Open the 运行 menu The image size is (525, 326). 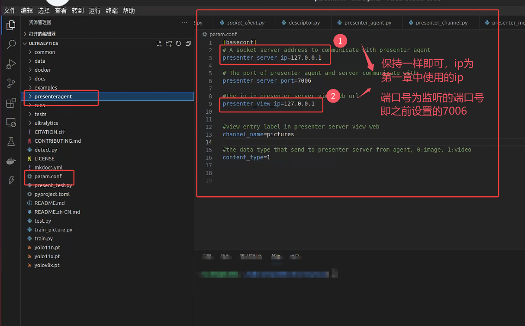95,10
